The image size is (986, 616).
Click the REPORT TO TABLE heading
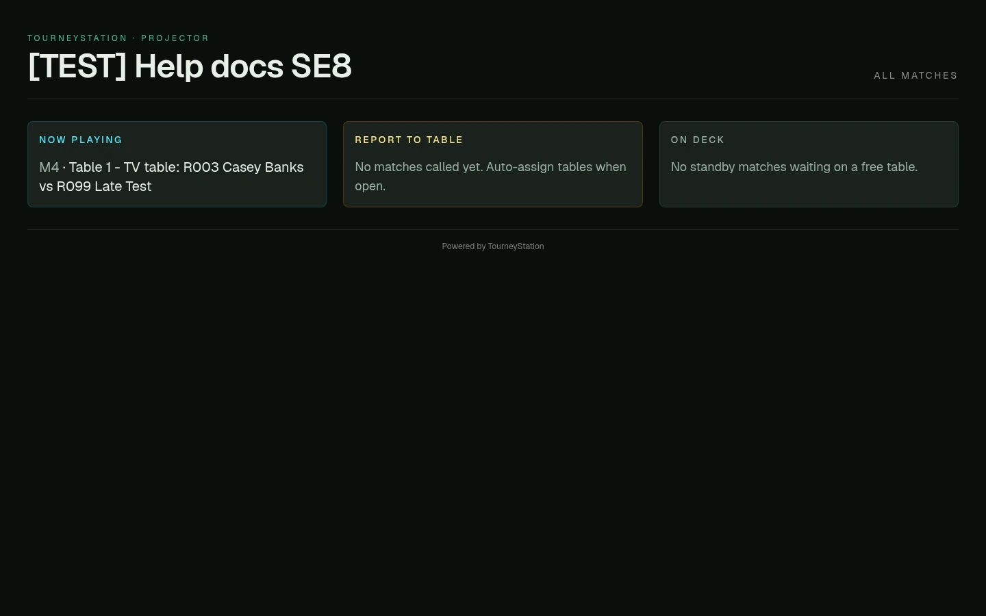pos(409,140)
